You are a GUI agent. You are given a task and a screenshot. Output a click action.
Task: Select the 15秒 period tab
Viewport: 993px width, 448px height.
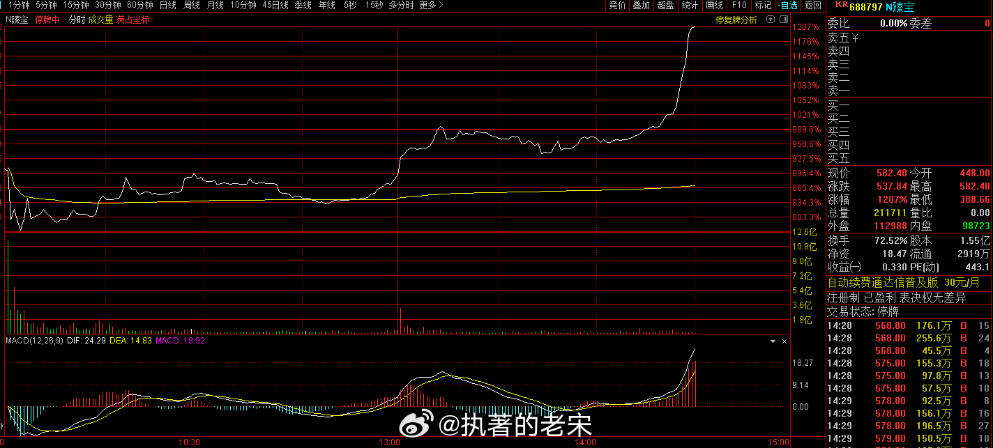(x=374, y=5)
